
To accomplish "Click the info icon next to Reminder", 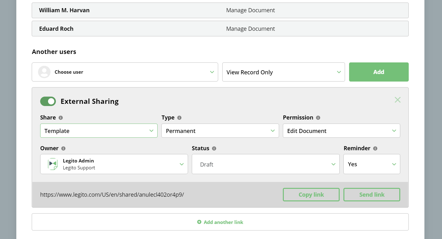I will (375, 148).
